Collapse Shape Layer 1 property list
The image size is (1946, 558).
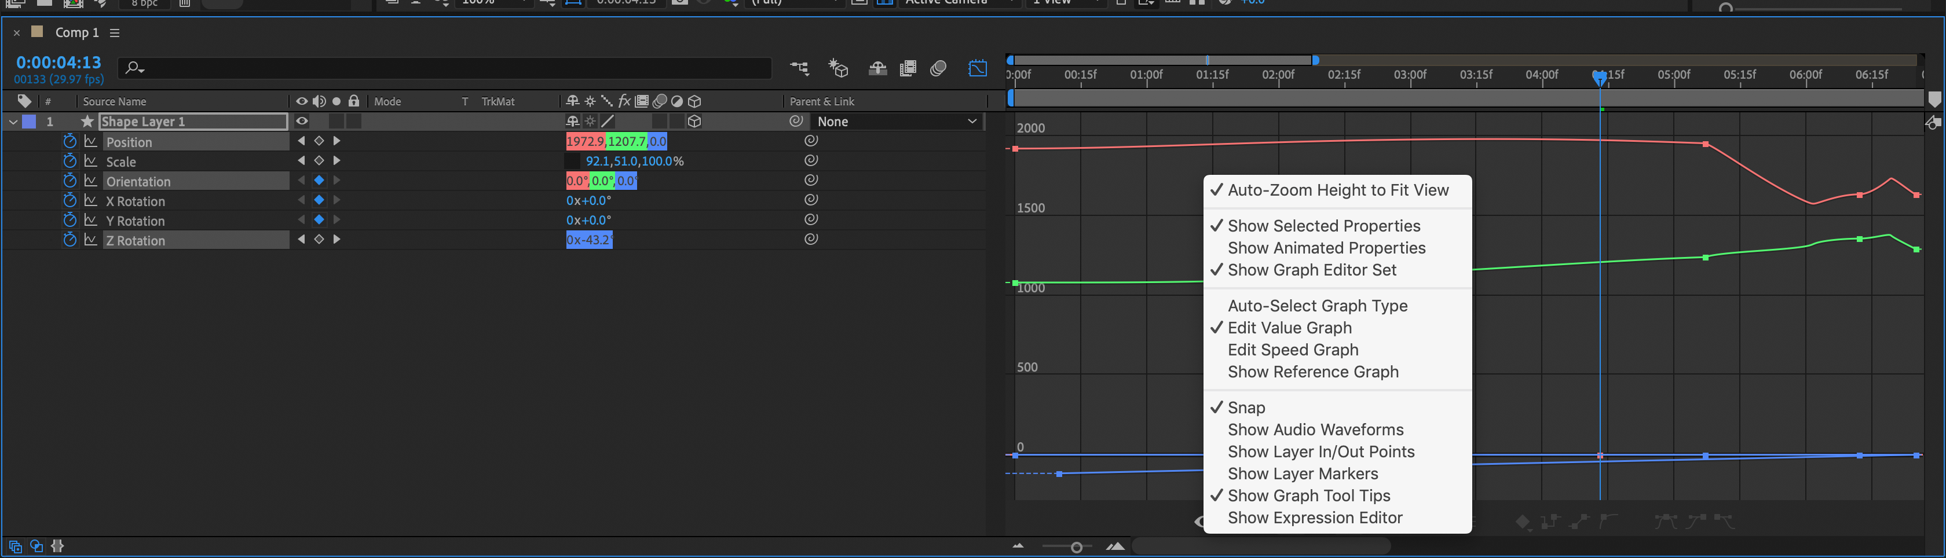13,121
